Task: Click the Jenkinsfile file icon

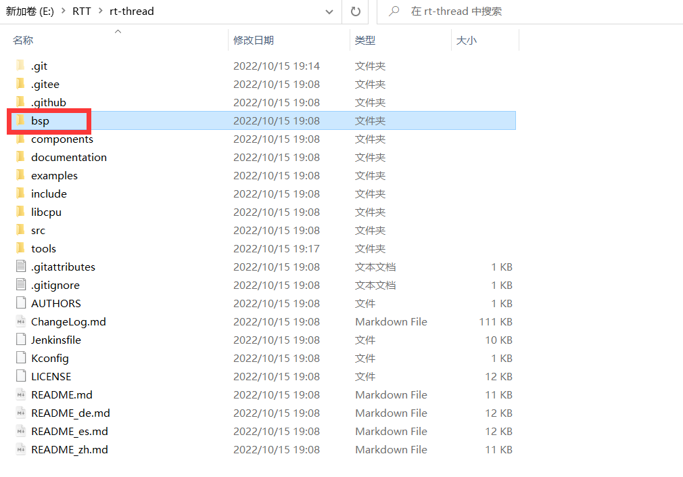Action: (x=20, y=340)
